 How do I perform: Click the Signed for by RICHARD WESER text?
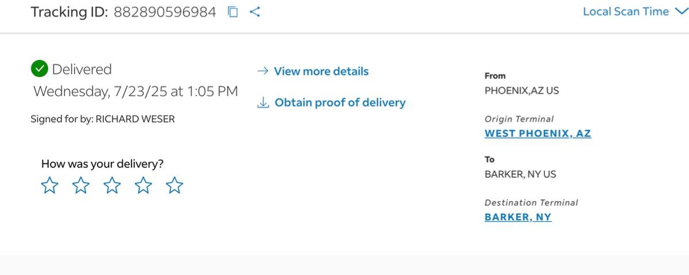[103, 119]
